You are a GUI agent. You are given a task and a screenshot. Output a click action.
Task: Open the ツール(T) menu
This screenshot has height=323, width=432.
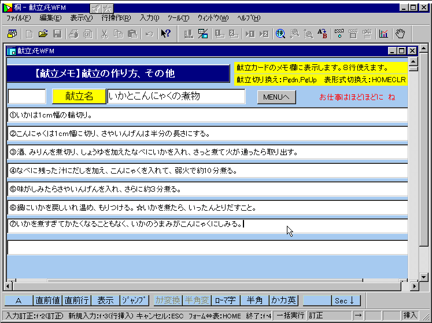click(x=178, y=18)
